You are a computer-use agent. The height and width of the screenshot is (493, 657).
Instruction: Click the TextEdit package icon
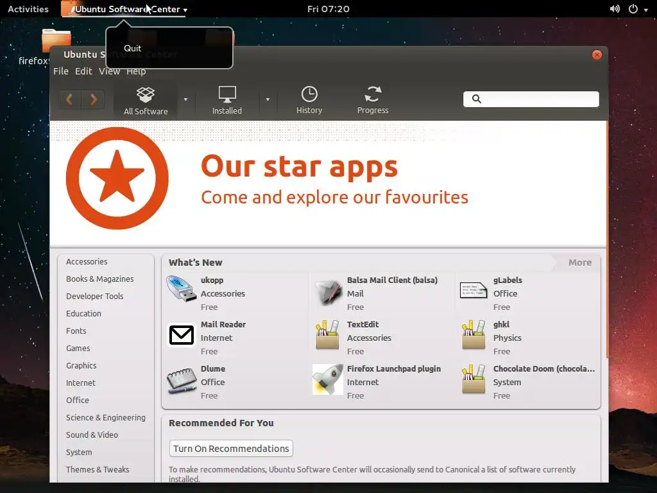[x=327, y=335]
